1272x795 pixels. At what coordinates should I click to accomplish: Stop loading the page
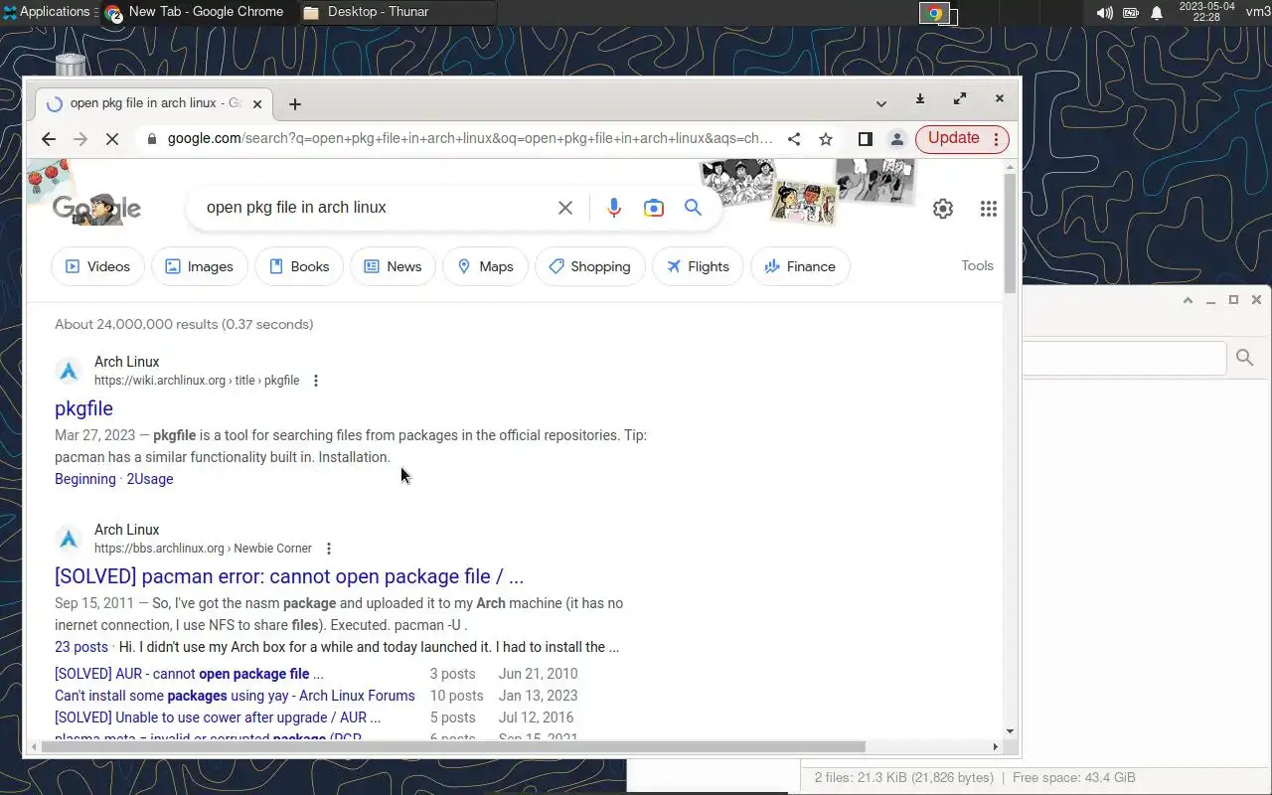pyautogui.click(x=112, y=139)
